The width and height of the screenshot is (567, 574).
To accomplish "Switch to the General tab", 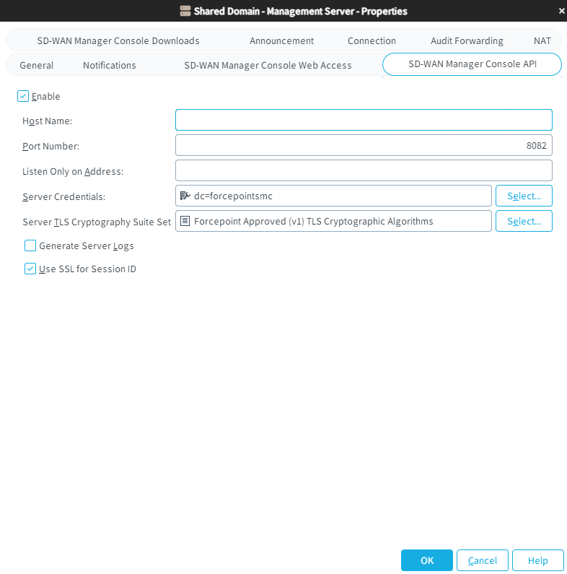I will (37, 65).
